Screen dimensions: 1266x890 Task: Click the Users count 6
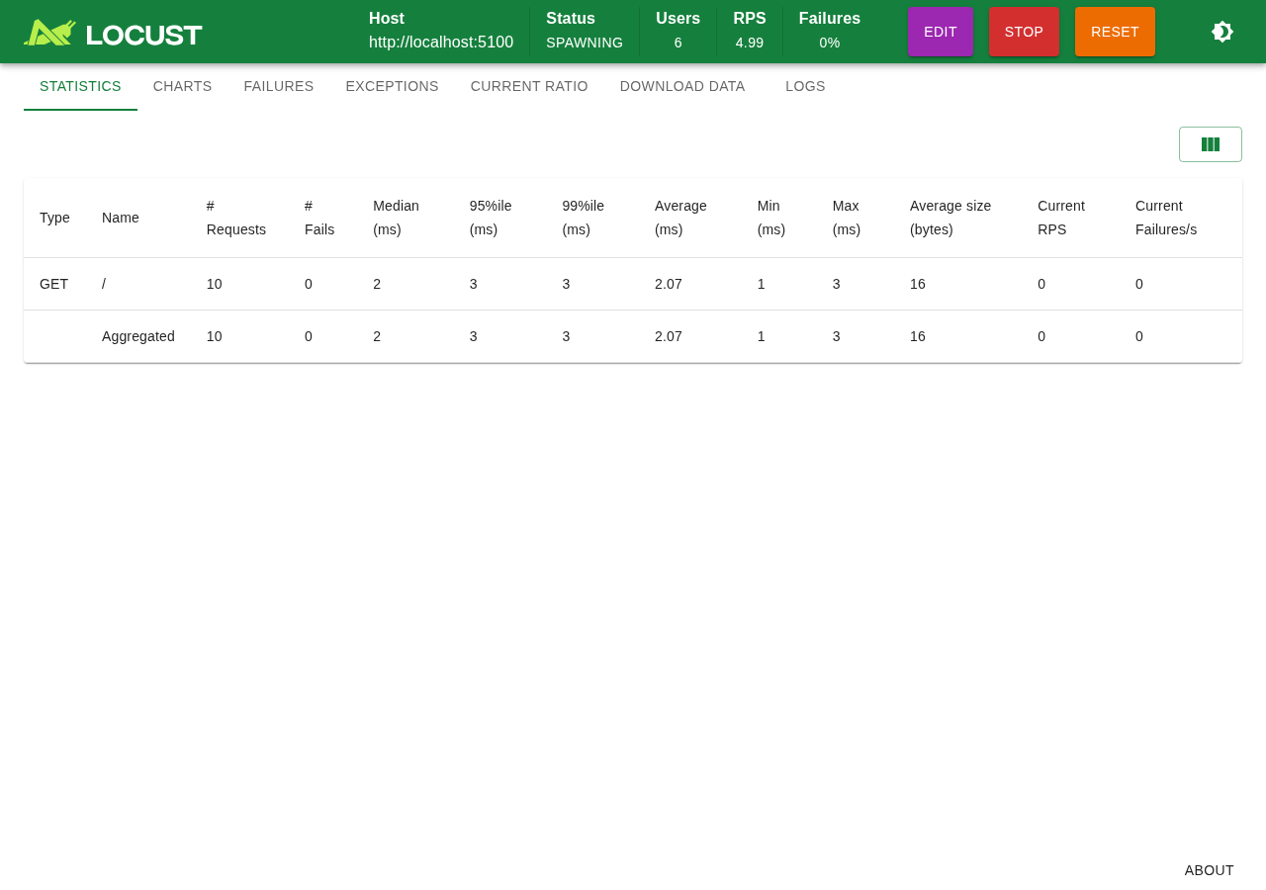(x=678, y=43)
